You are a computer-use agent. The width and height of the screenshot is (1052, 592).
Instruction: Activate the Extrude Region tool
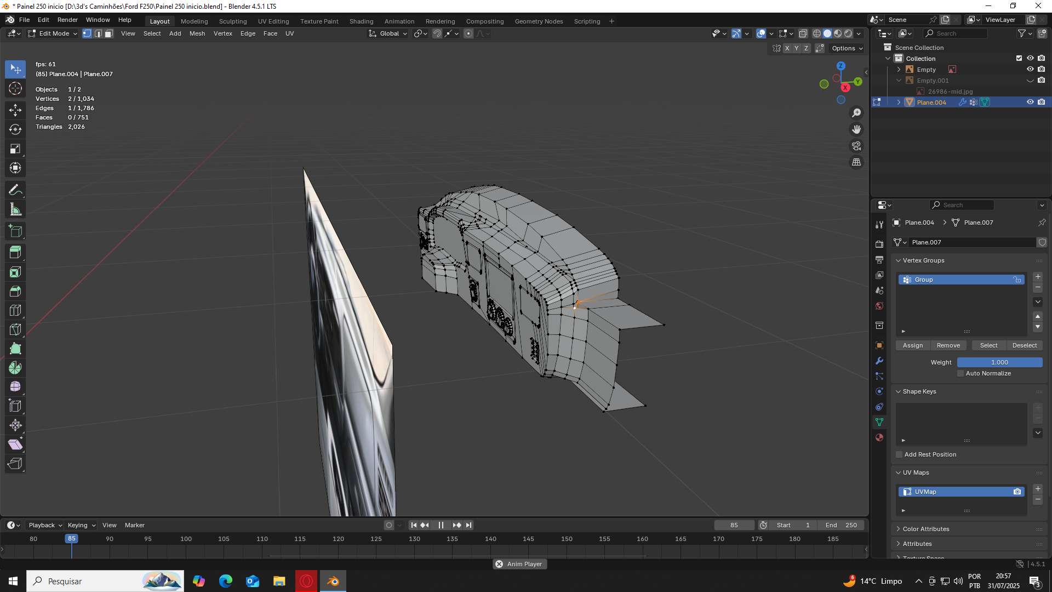pos(15,253)
